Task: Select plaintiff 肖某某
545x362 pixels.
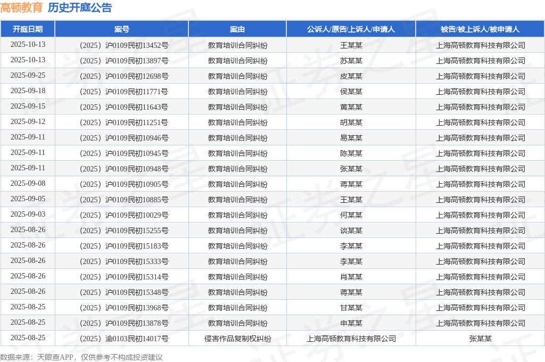Action: pos(351,277)
